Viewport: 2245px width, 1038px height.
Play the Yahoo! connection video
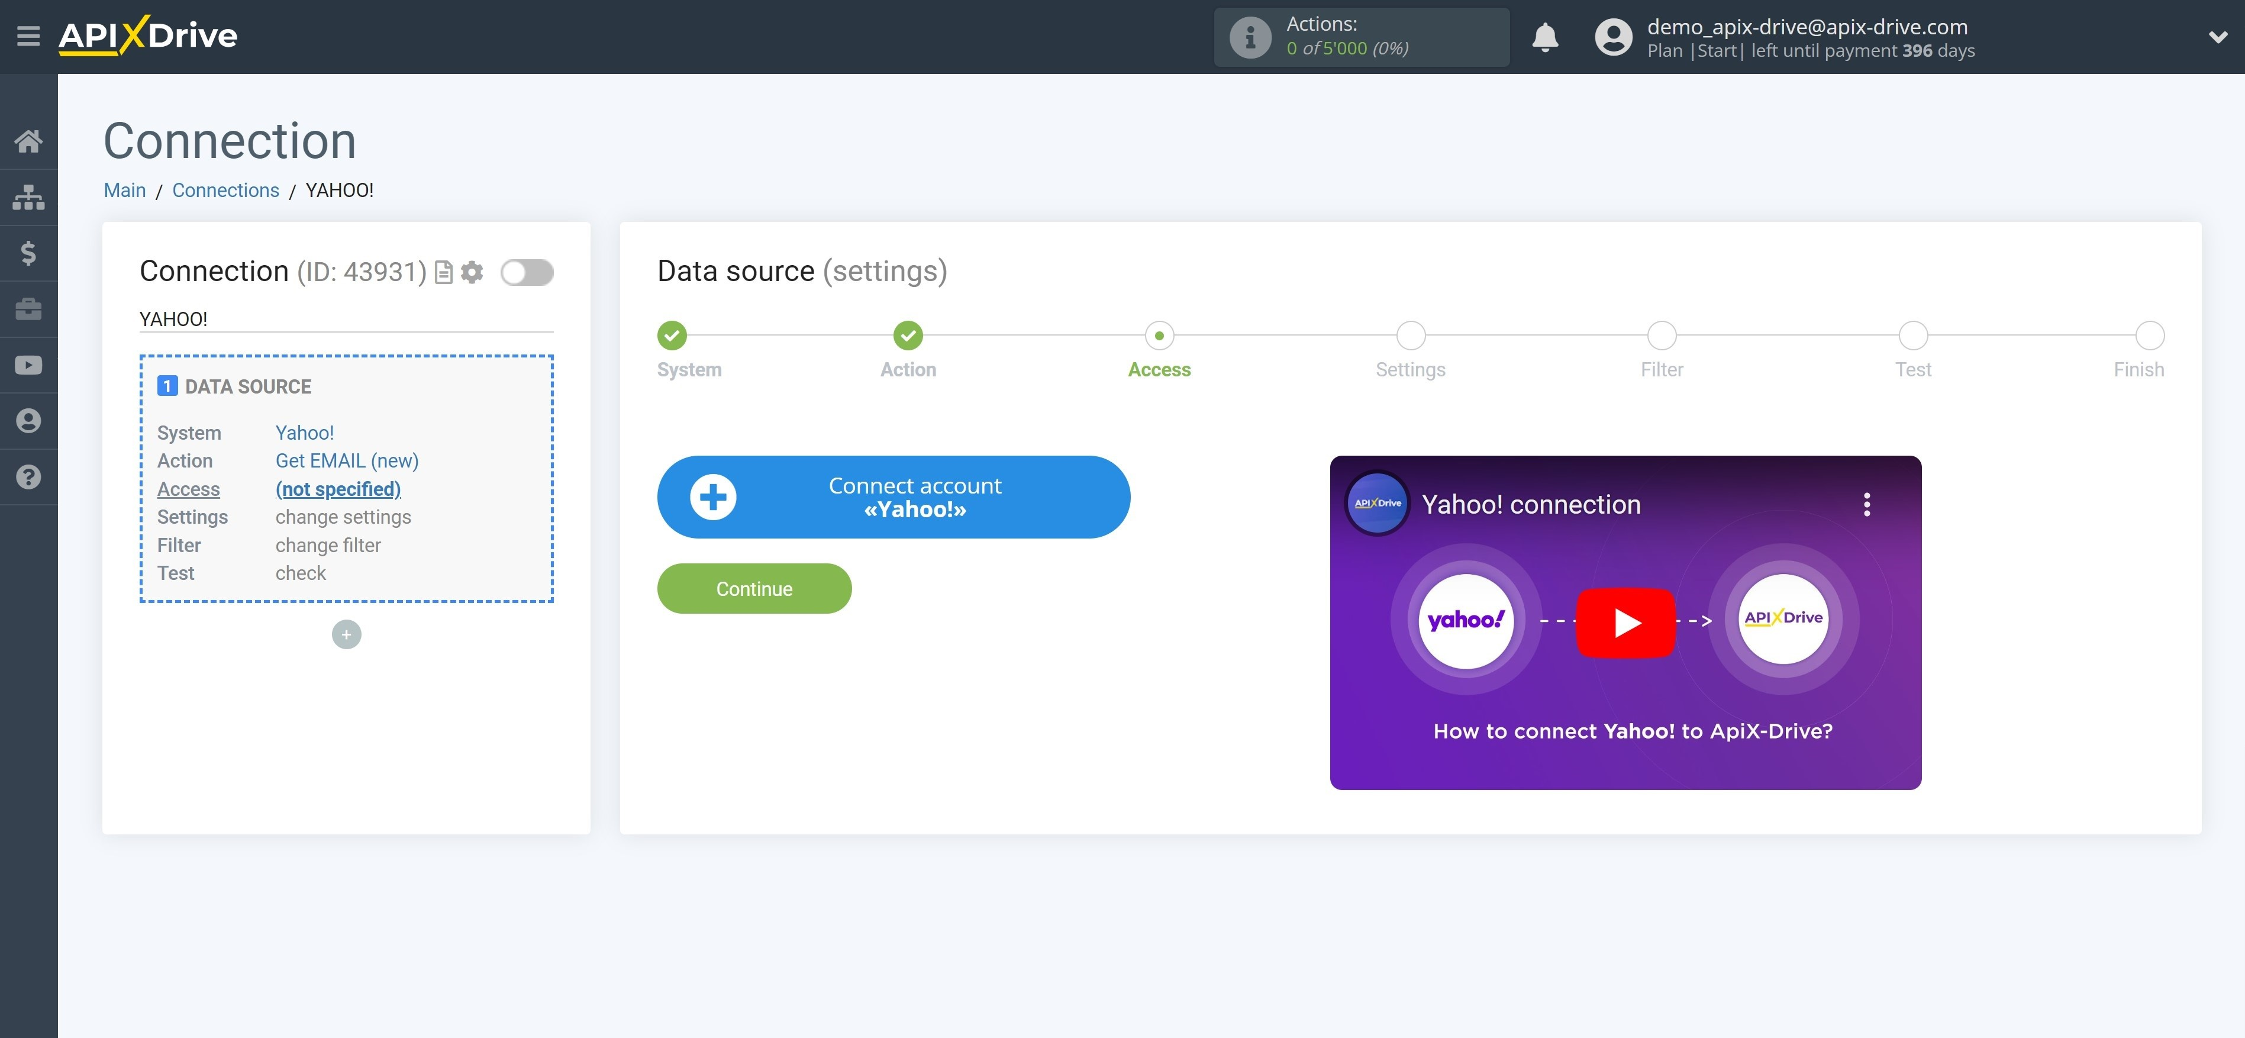click(x=1624, y=623)
